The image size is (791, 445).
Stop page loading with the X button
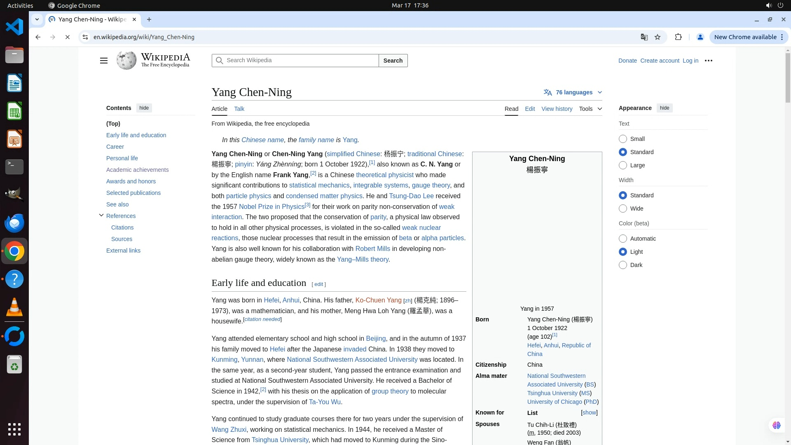[x=68, y=37]
